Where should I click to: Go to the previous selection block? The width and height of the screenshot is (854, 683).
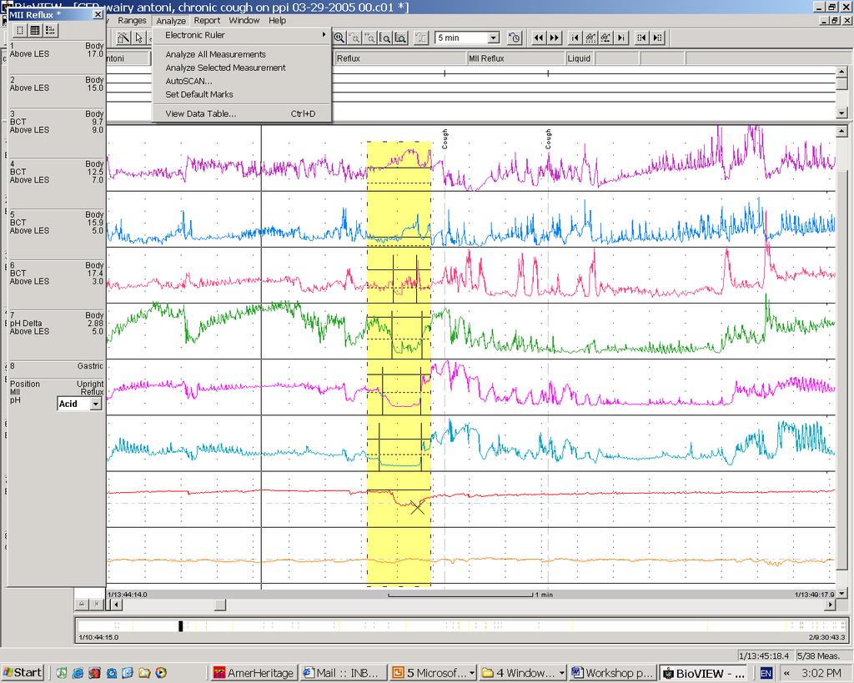tap(641, 38)
